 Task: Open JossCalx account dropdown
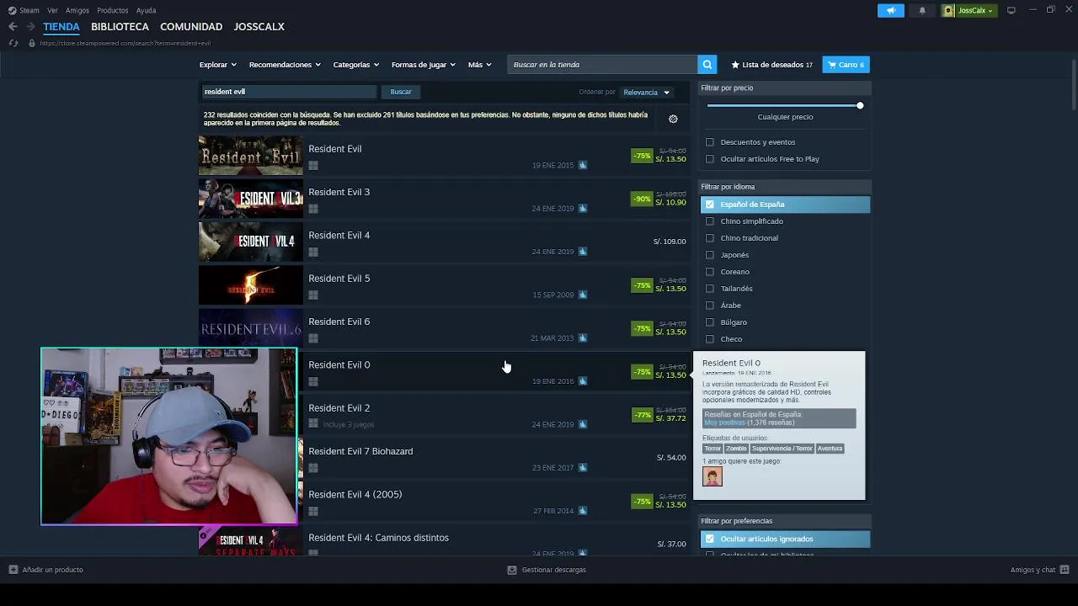click(975, 10)
